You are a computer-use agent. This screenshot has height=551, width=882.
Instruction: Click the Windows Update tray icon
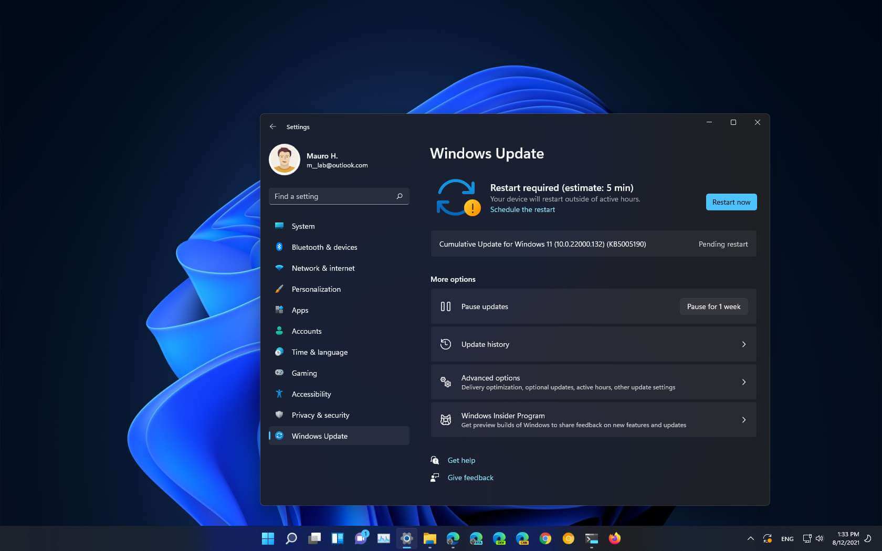click(767, 538)
